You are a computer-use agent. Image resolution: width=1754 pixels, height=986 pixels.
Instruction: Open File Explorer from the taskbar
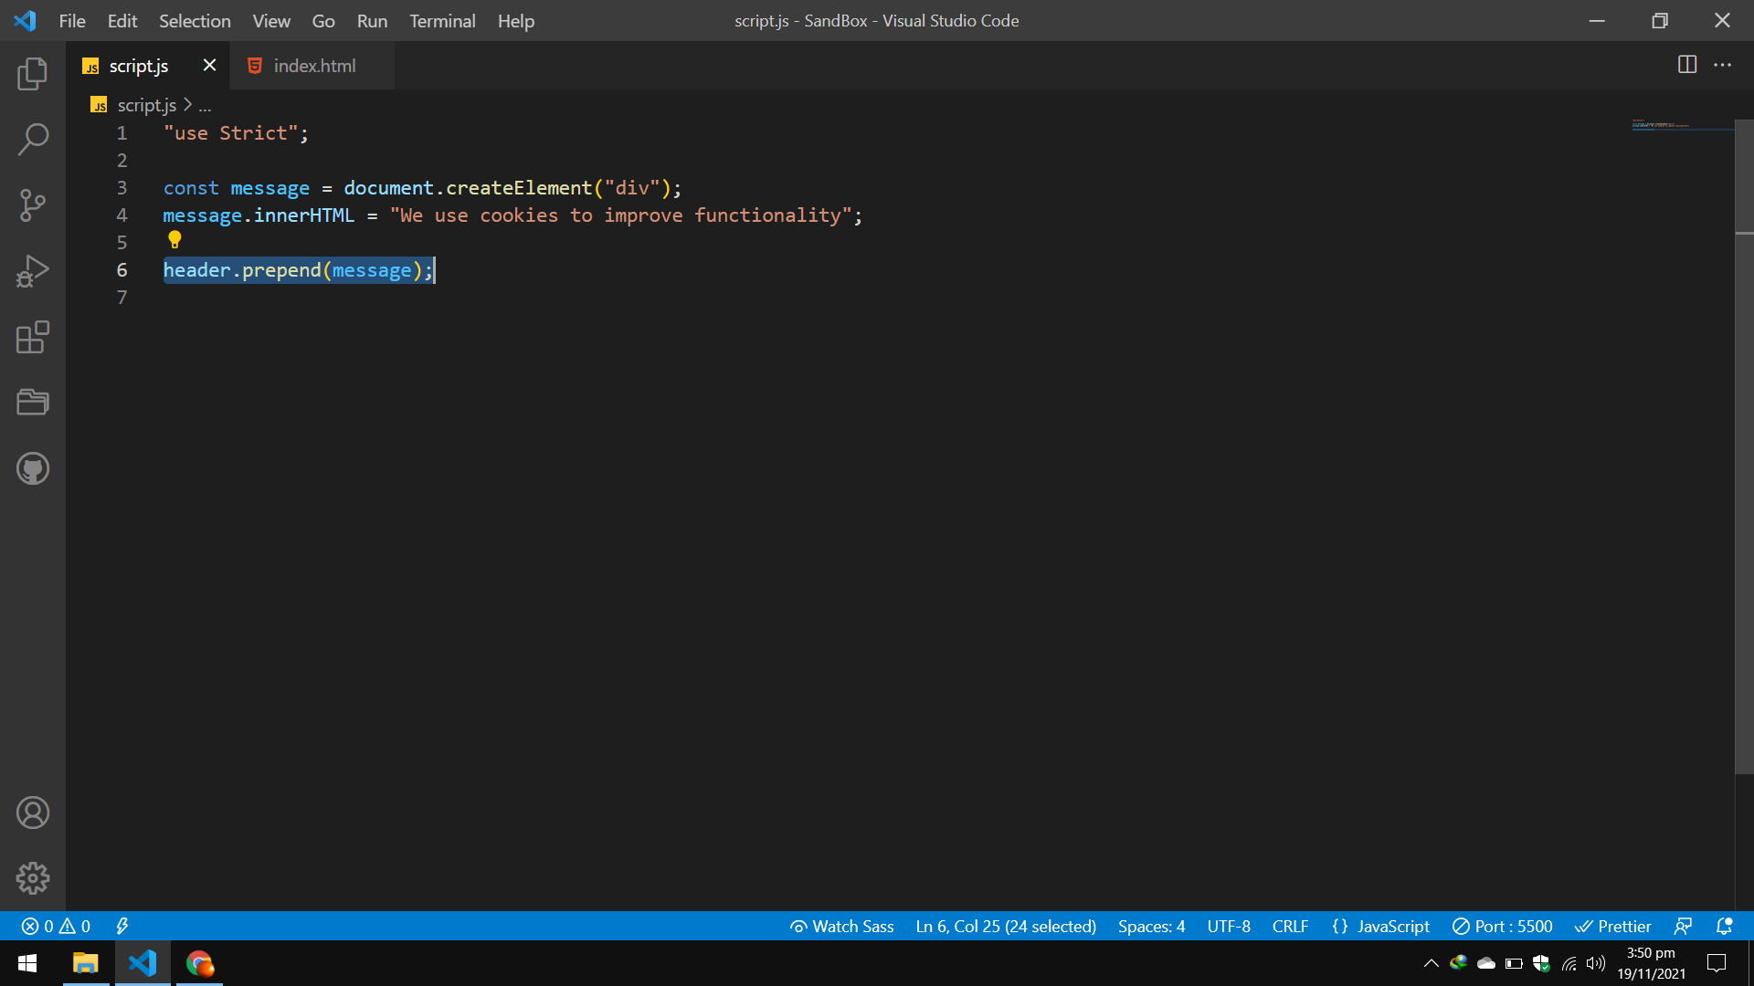pos(85,963)
